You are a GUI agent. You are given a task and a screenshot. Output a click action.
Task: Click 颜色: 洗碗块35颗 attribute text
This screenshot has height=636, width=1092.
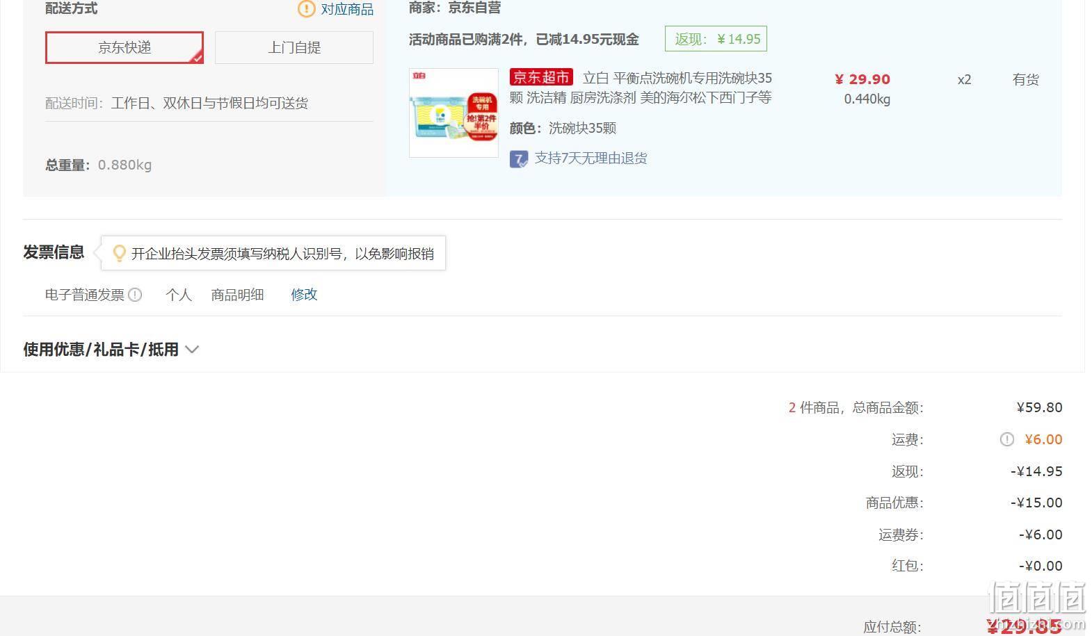click(563, 128)
